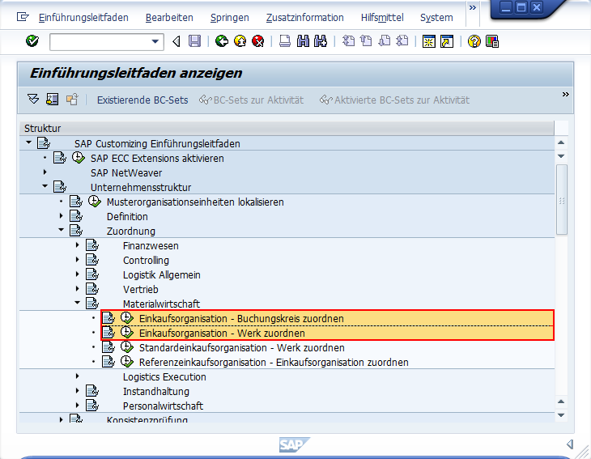Expand the Controlling node
This screenshot has width=591, height=459.
tap(77, 260)
